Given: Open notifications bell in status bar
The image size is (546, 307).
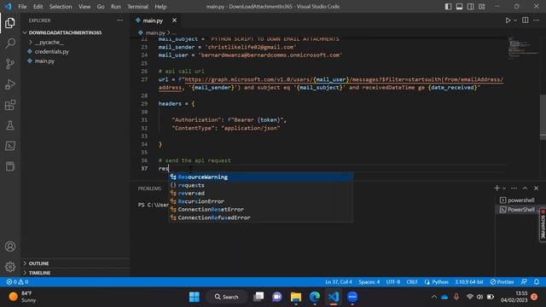Looking at the screenshot, I should click(537, 282).
